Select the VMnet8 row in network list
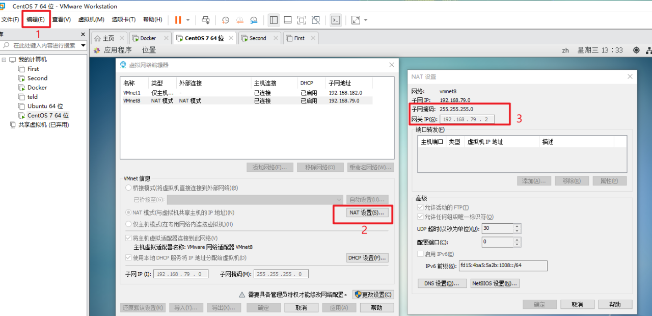 click(x=248, y=101)
